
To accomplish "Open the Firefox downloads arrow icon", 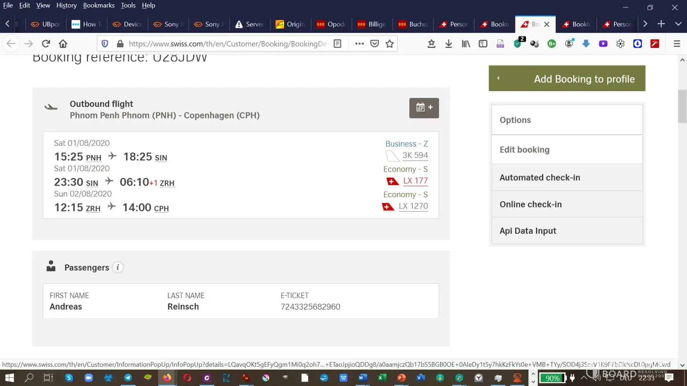I will pos(448,44).
